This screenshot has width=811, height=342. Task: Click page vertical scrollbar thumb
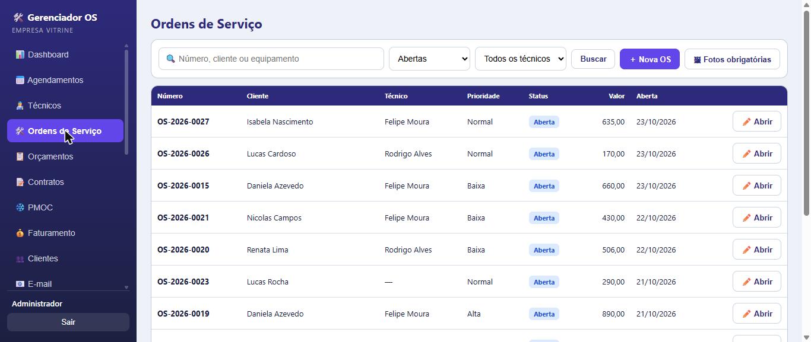tap(806, 113)
